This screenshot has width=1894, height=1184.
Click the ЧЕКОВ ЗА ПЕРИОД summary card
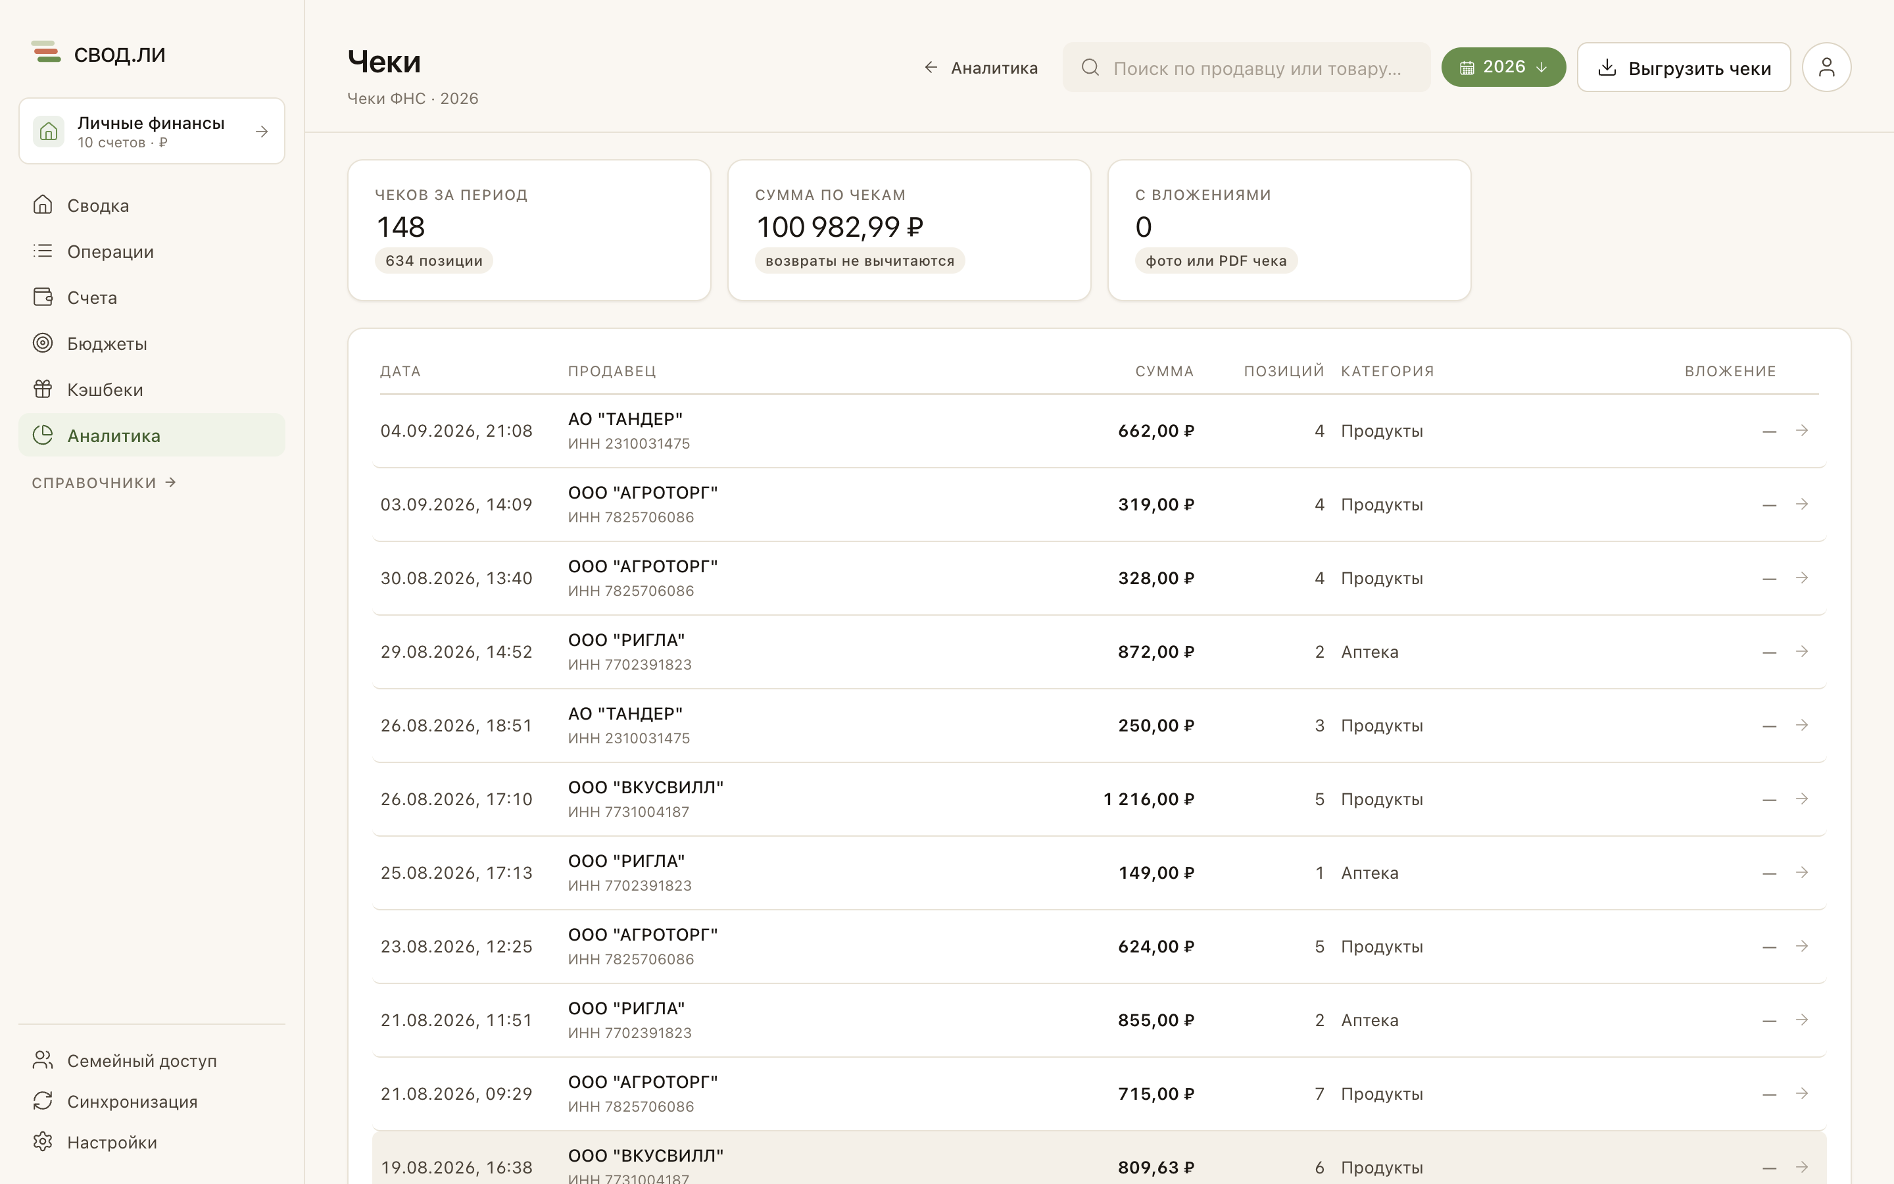click(529, 230)
